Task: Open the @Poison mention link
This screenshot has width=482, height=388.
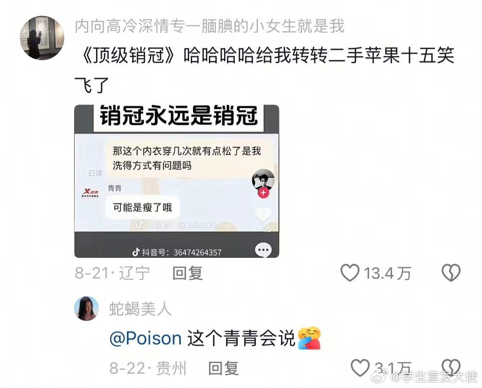Action: [x=145, y=338]
